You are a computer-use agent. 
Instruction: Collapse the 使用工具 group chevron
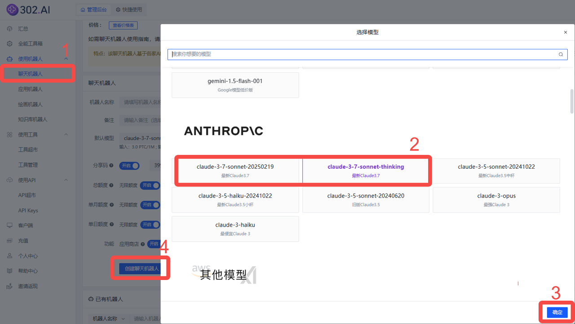[66, 135]
